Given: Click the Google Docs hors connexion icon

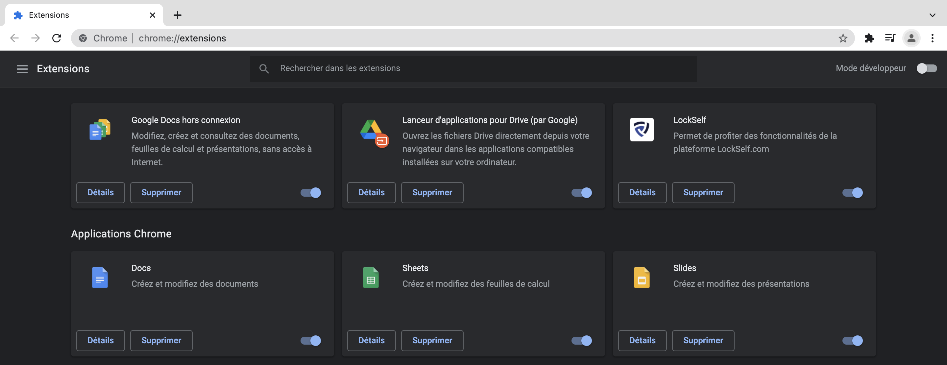Looking at the screenshot, I should [100, 129].
